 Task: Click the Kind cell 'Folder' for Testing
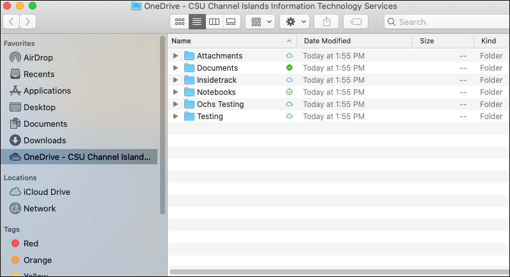pos(491,117)
